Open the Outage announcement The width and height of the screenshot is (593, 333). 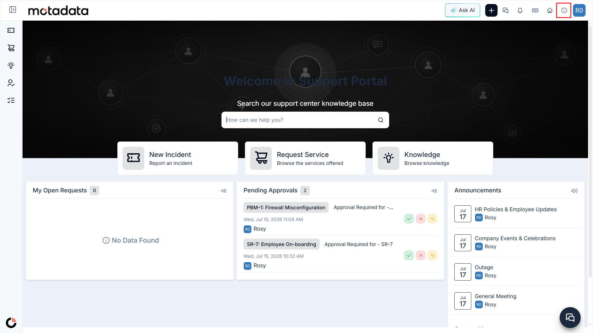click(x=484, y=267)
